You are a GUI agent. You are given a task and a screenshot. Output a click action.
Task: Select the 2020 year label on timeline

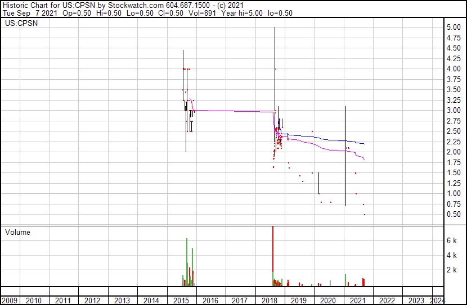click(327, 301)
